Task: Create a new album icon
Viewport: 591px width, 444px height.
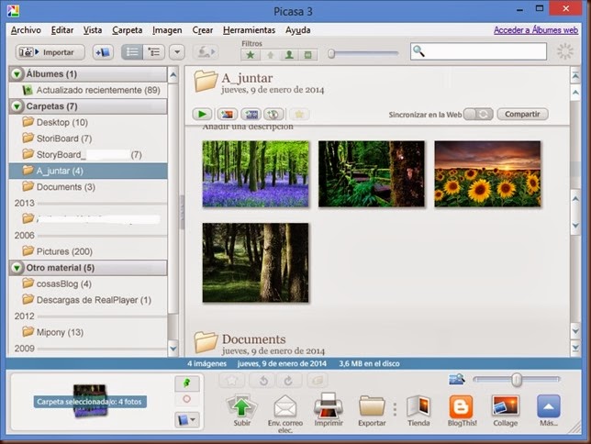Action: 103,52
